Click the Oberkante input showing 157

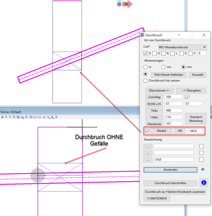point(174,124)
